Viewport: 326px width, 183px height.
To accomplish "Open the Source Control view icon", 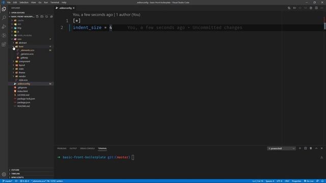I will 4,36.
